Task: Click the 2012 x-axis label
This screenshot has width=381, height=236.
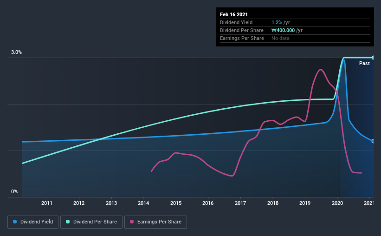Action: (79, 203)
